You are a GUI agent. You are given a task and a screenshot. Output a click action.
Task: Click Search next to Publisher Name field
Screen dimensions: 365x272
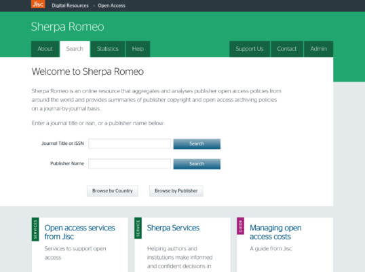click(x=197, y=164)
